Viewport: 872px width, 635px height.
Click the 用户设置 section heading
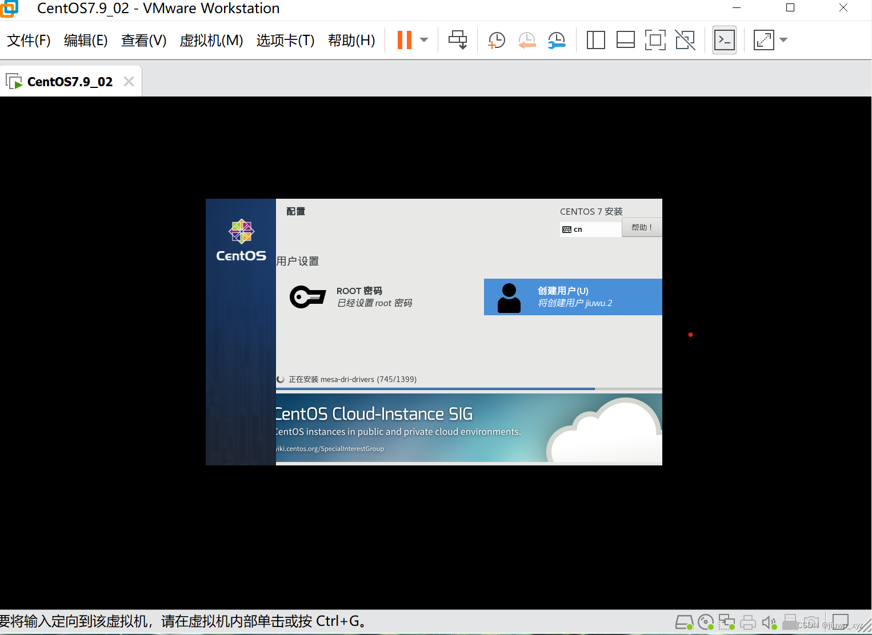(x=298, y=261)
